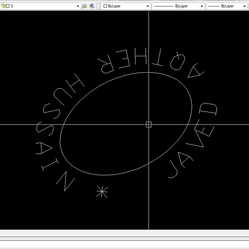Viewport: 249px width, 249px height.
Task: Open the layer 0 dropdown arrow
Action: point(78,6)
